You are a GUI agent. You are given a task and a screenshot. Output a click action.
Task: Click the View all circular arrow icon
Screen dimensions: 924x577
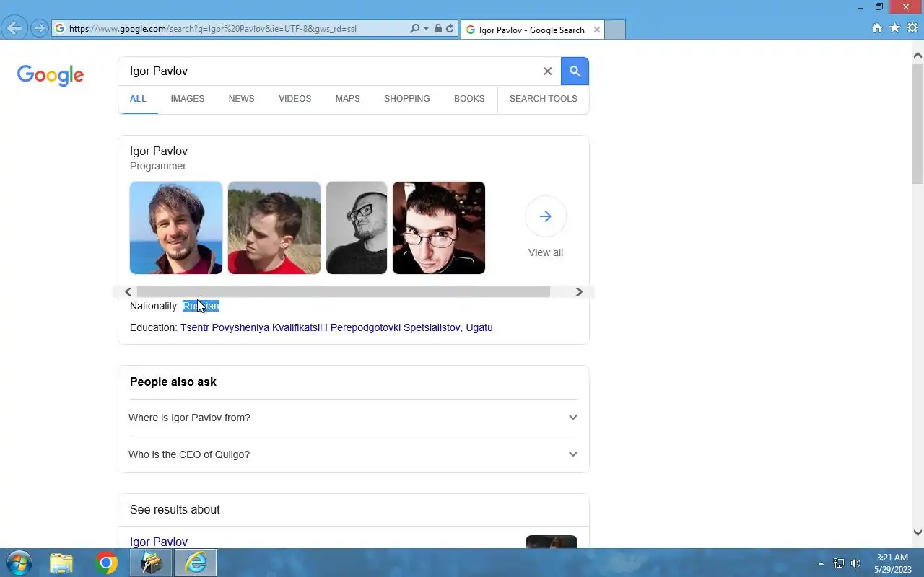click(545, 216)
